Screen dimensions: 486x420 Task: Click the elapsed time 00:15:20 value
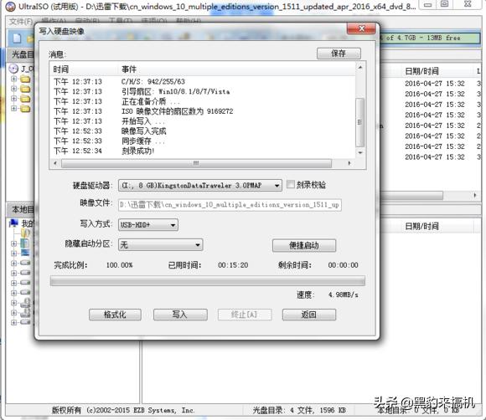pos(233,265)
